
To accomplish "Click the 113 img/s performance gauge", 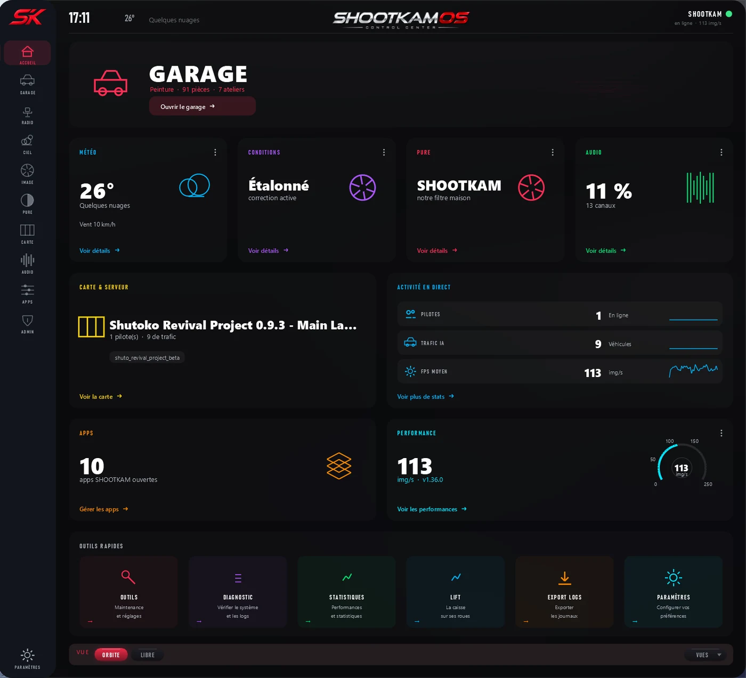I will click(x=682, y=464).
